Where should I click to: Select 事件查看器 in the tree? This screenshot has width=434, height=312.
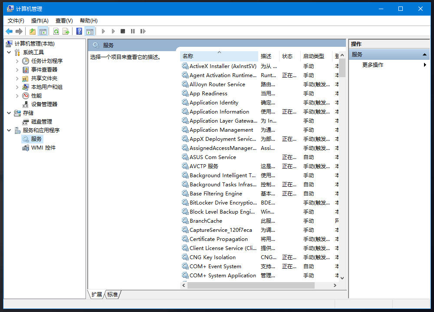(x=44, y=70)
